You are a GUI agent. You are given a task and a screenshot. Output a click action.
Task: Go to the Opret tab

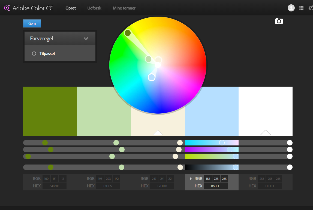tap(71, 8)
